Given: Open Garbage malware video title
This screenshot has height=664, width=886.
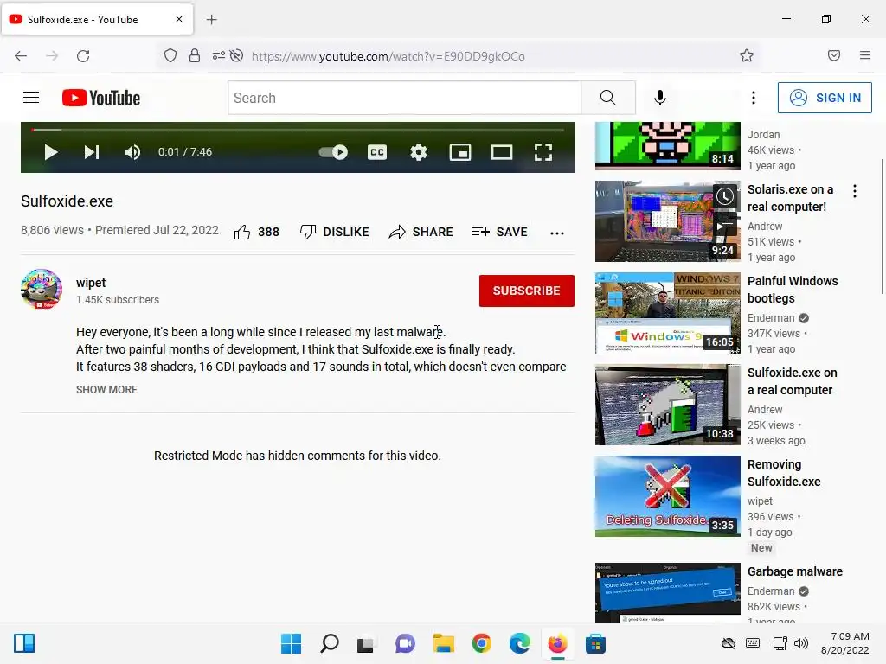Looking at the screenshot, I should [x=794, y=571].
